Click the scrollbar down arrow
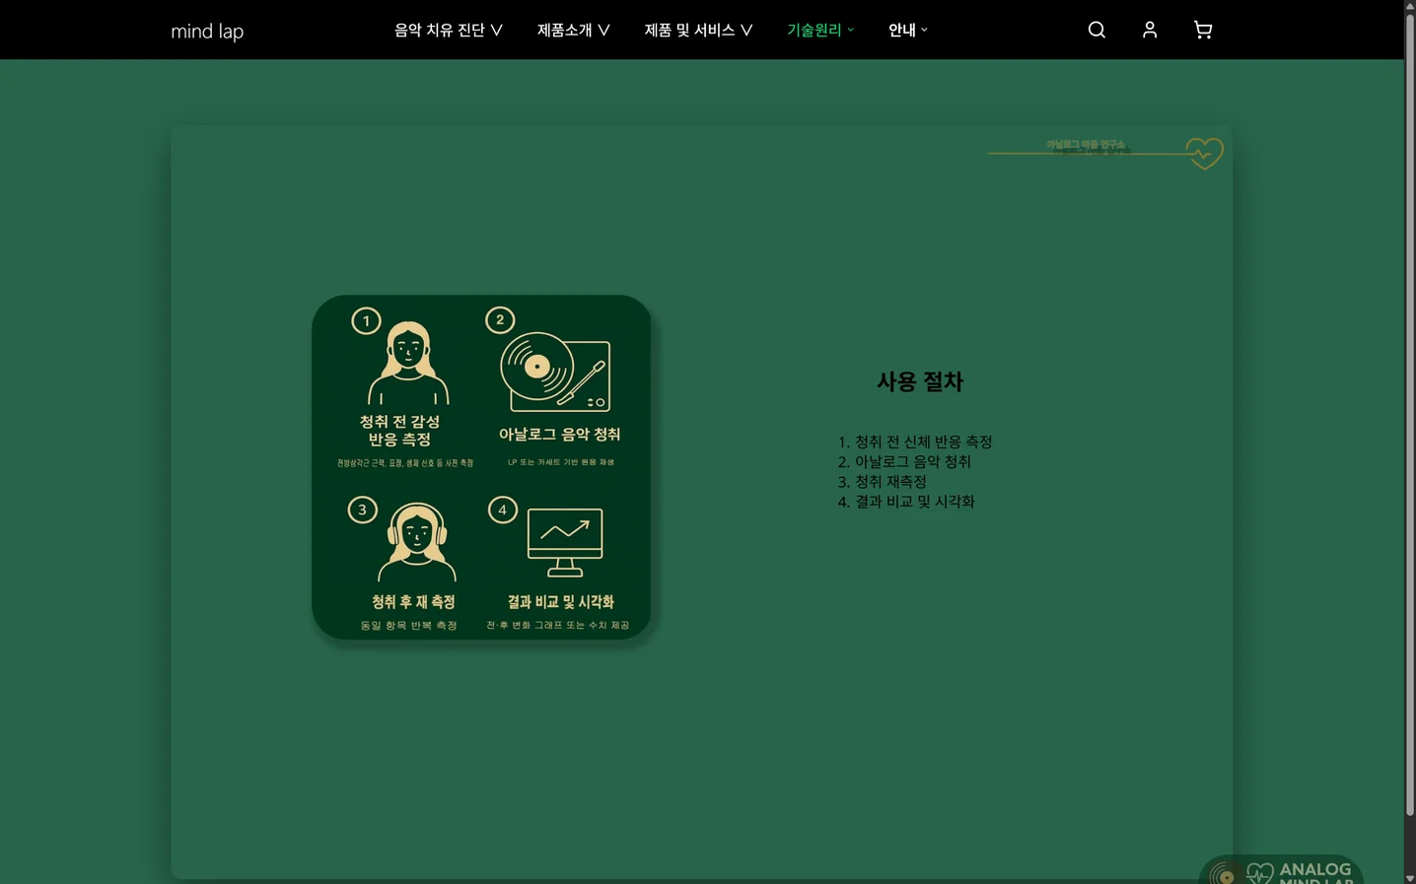This screenshot has width=1416, height=884. click(1409, 876)
